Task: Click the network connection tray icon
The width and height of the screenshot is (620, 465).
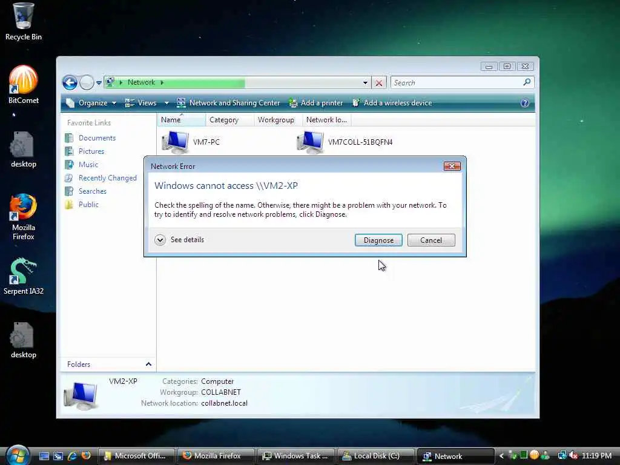Action: [x=562, y=456]
